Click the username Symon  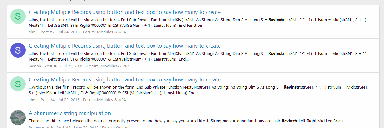[x=35, y=66]
